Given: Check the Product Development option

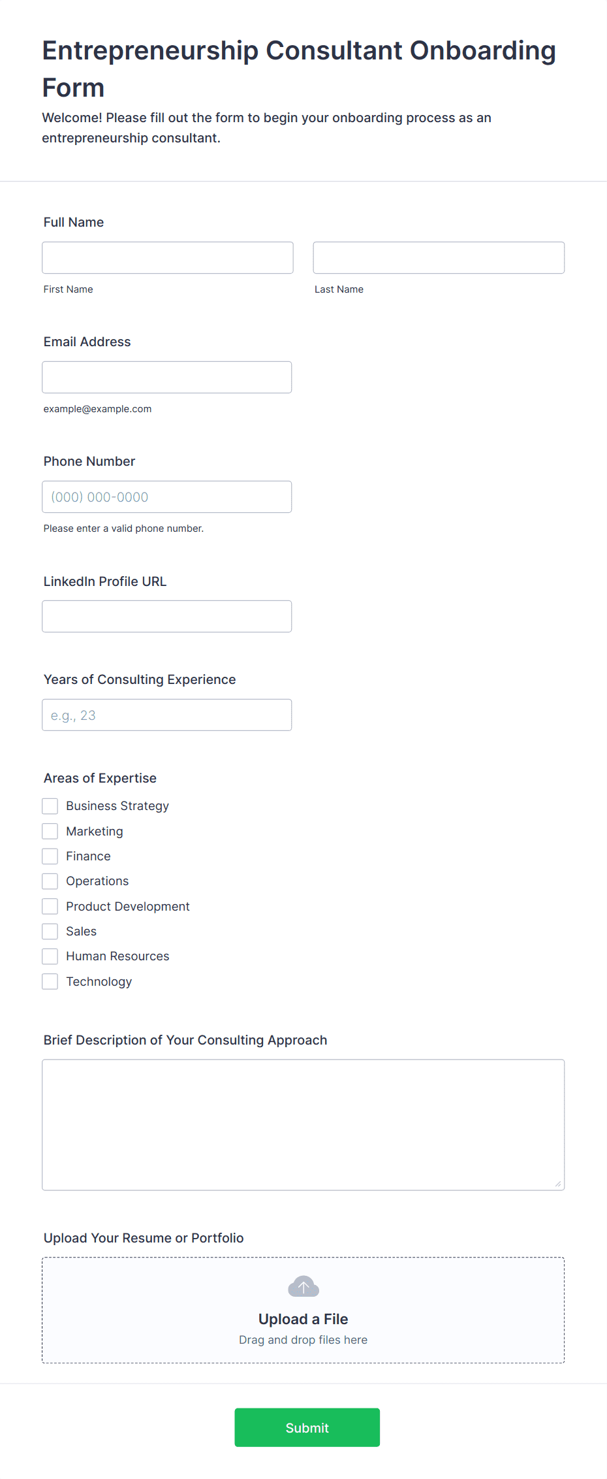Looking at the screenshot, I should 50,906.
